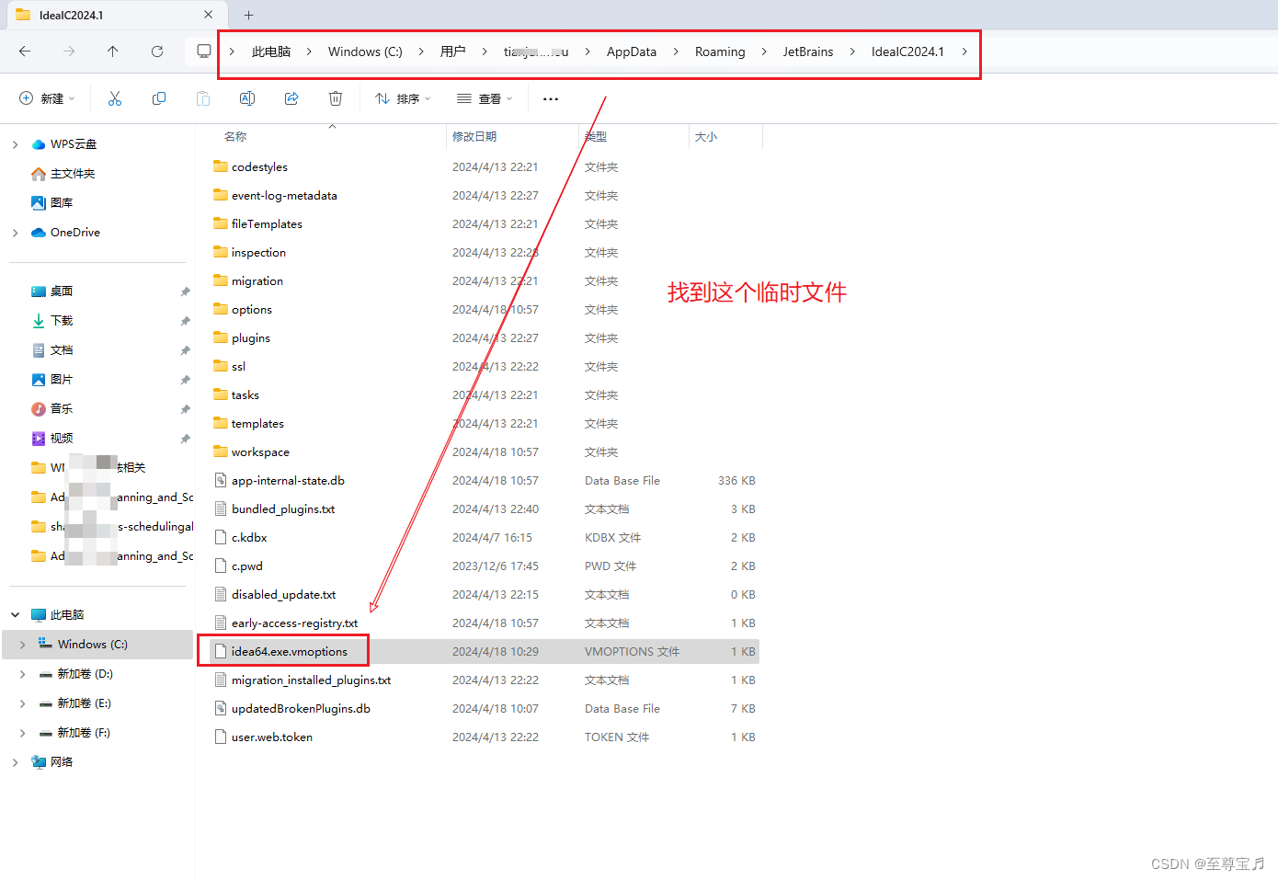The width and height of the screenshot is (1278, 880).
Task: Select migration_installed_plugins.txt file
Action: click(x=311, y=680)
